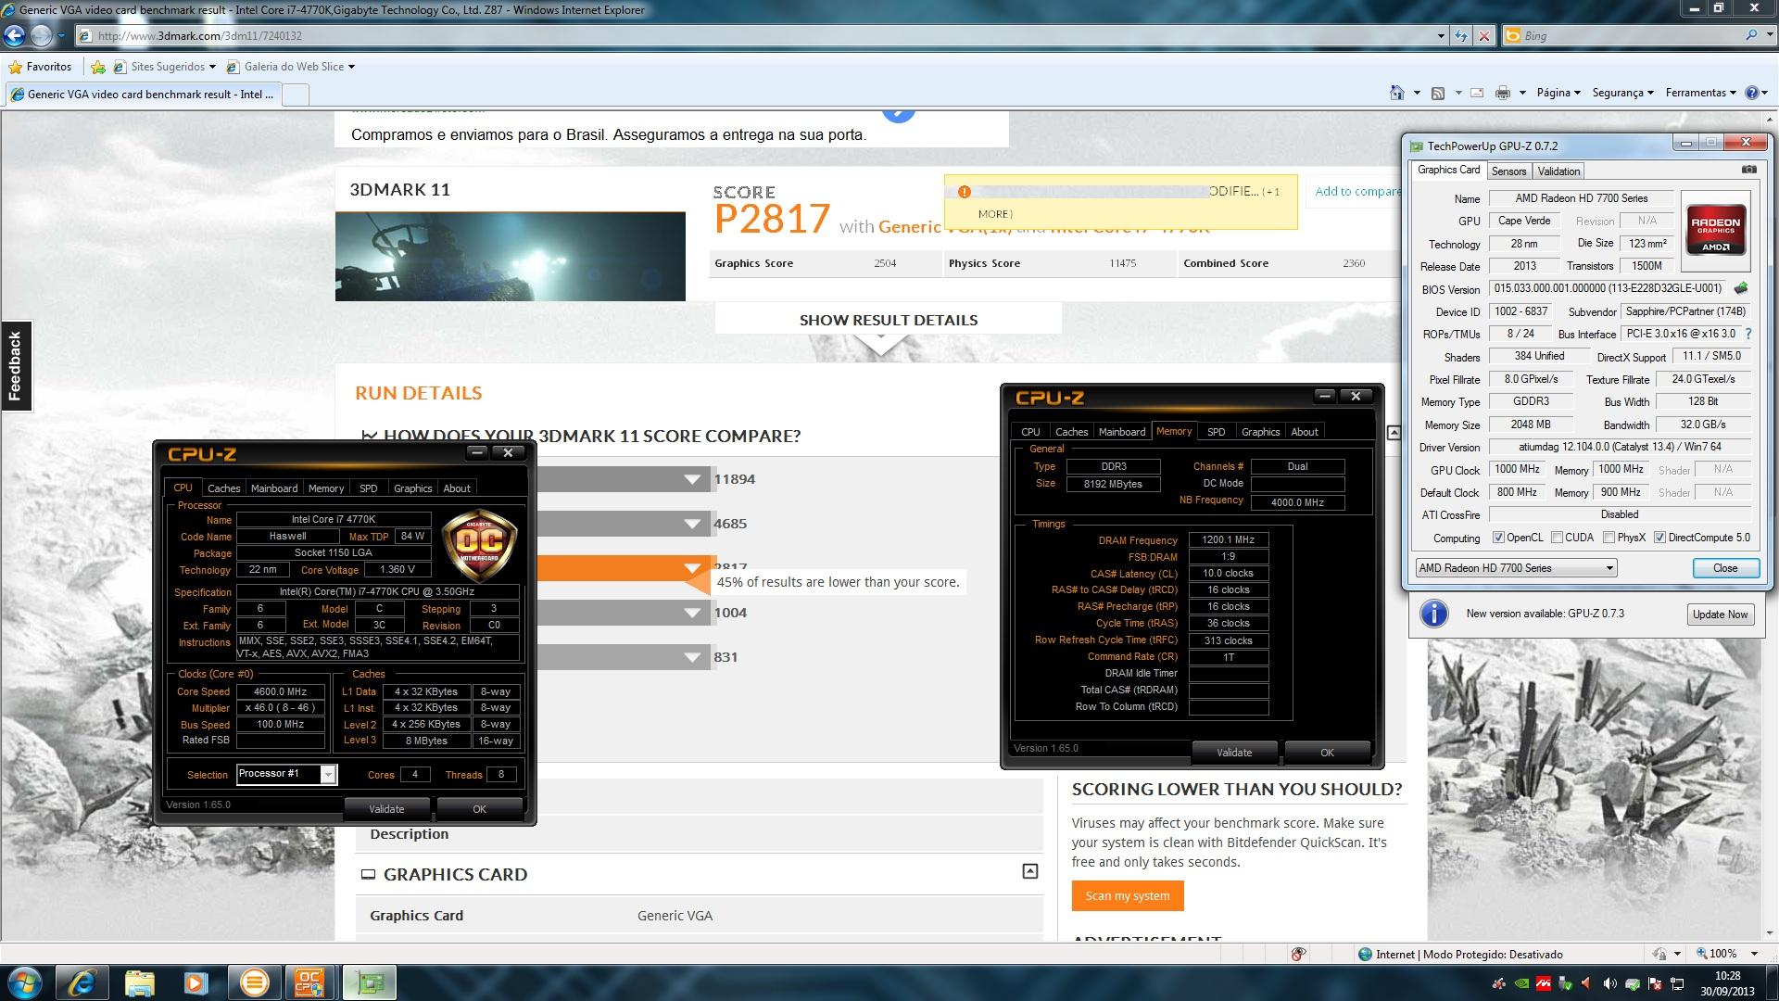Click the 3DMark 11 screenshot thumbnail

tap(511, 256)
